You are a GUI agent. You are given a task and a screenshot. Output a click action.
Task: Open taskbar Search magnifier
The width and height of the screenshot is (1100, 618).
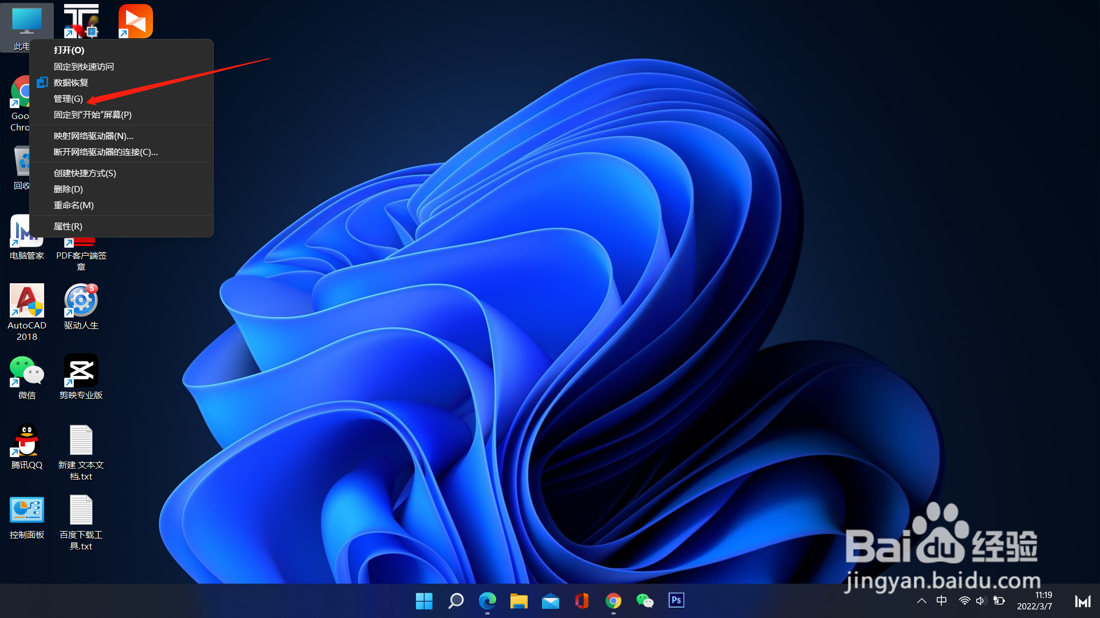click(456, 601)
